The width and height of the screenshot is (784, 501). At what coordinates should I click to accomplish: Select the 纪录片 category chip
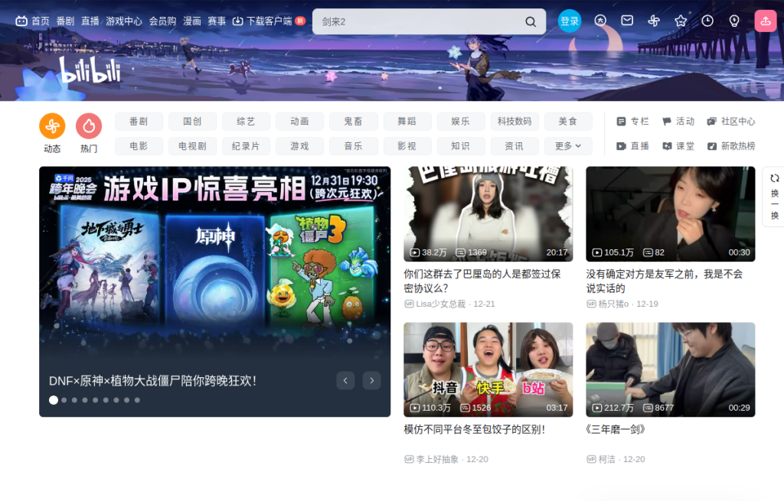point(246,146)
